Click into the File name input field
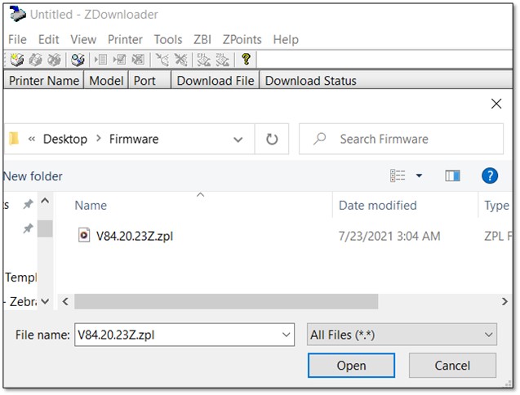 click(x=178, y=335)
